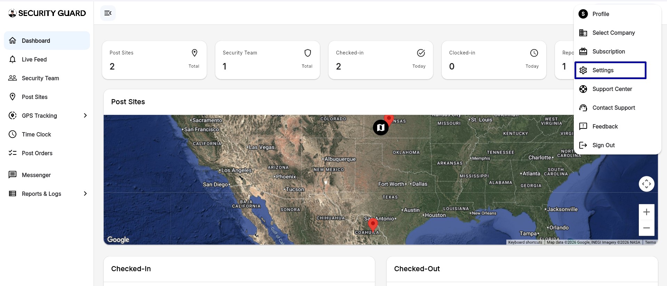Click the Security Team people icon
Image resolution: width=667 pixels, height=286 pixels.
(x=13, y=78)
